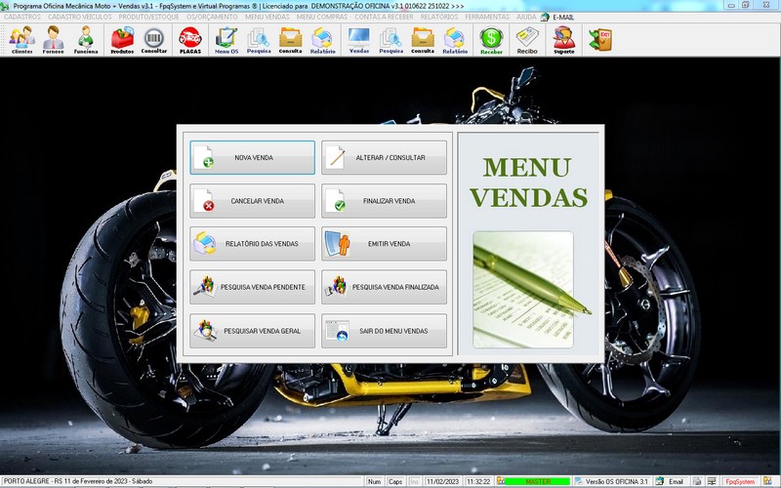Open the Fornece suppliers icon
The height and width of the screenshot is (488, 781).
point(54,40)
